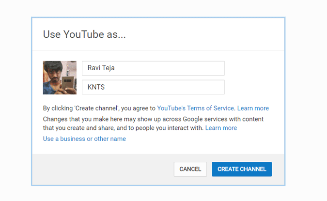Click the profile photo thumbnail
Screen dimensions: 327x201
point(60,77)
